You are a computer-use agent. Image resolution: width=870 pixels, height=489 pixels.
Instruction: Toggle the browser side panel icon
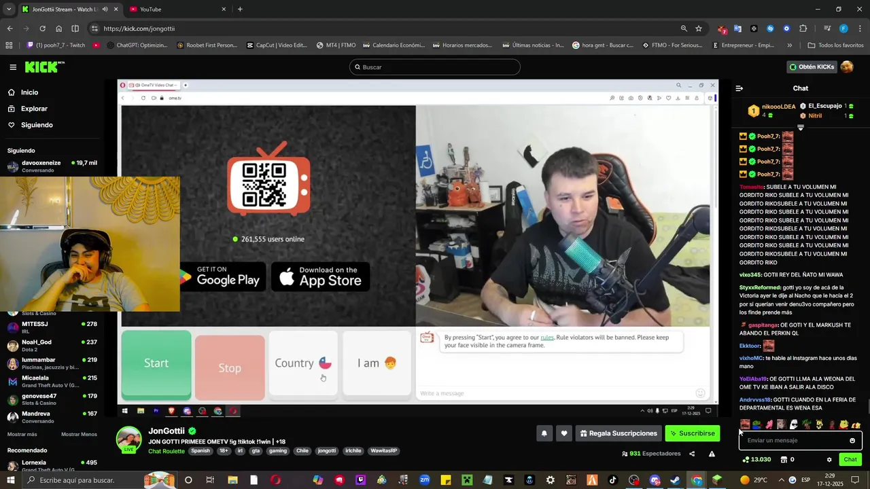pyautogui.click(x=75, y=29)
